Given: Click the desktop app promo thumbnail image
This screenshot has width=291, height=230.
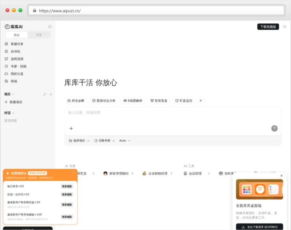Looking at the screenshot, I should coord(259,189).
